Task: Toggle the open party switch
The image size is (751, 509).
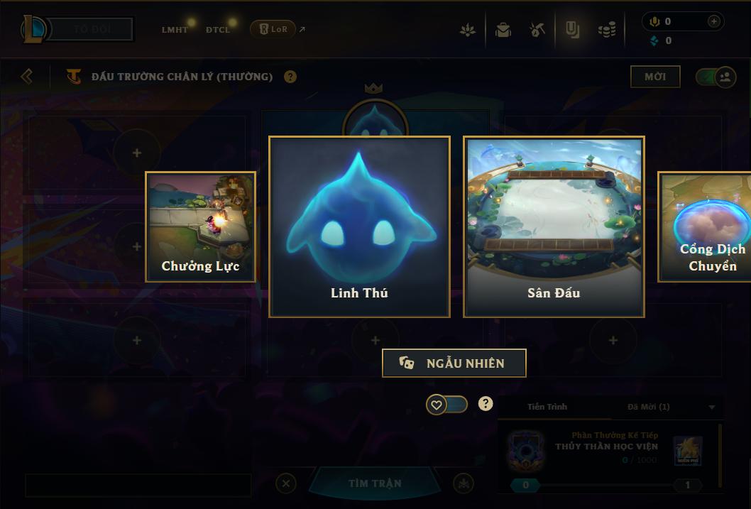Action: point(716,77)
